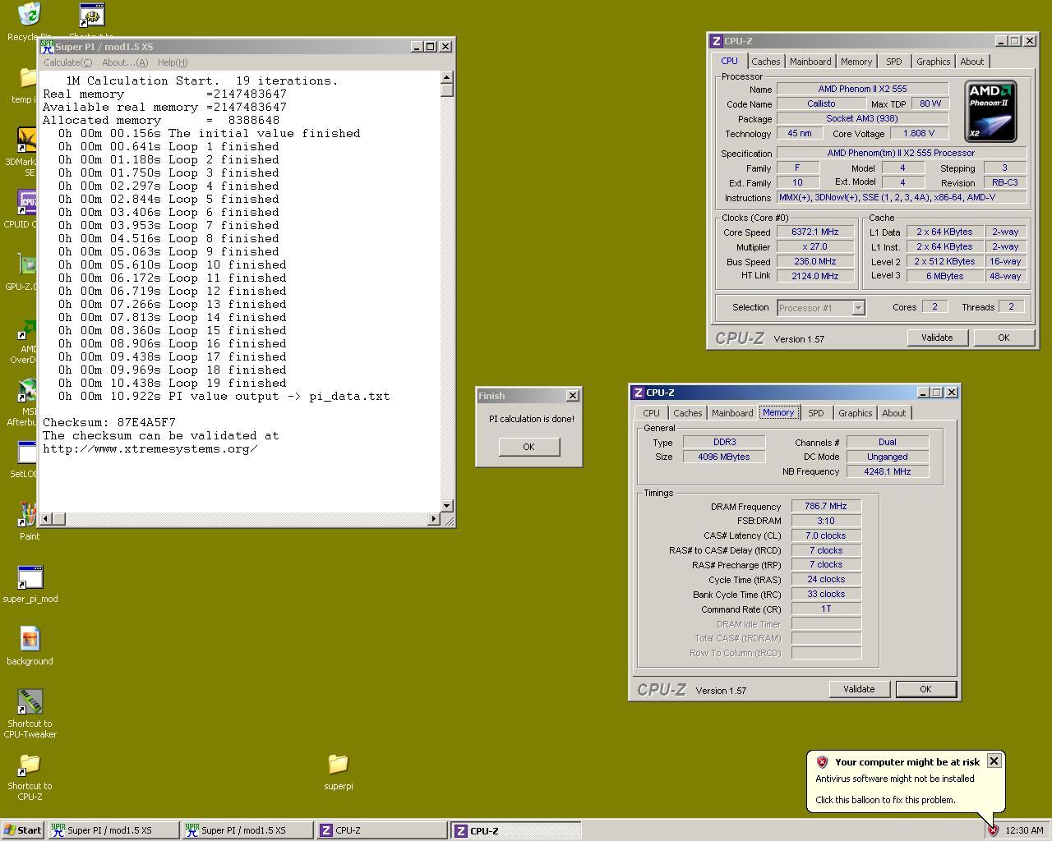Switch to Mainboard tab in upper CPU-Z window
The image size is (1052, 841).
(810, 62)
